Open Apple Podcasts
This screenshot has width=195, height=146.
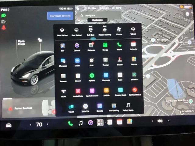92,92
